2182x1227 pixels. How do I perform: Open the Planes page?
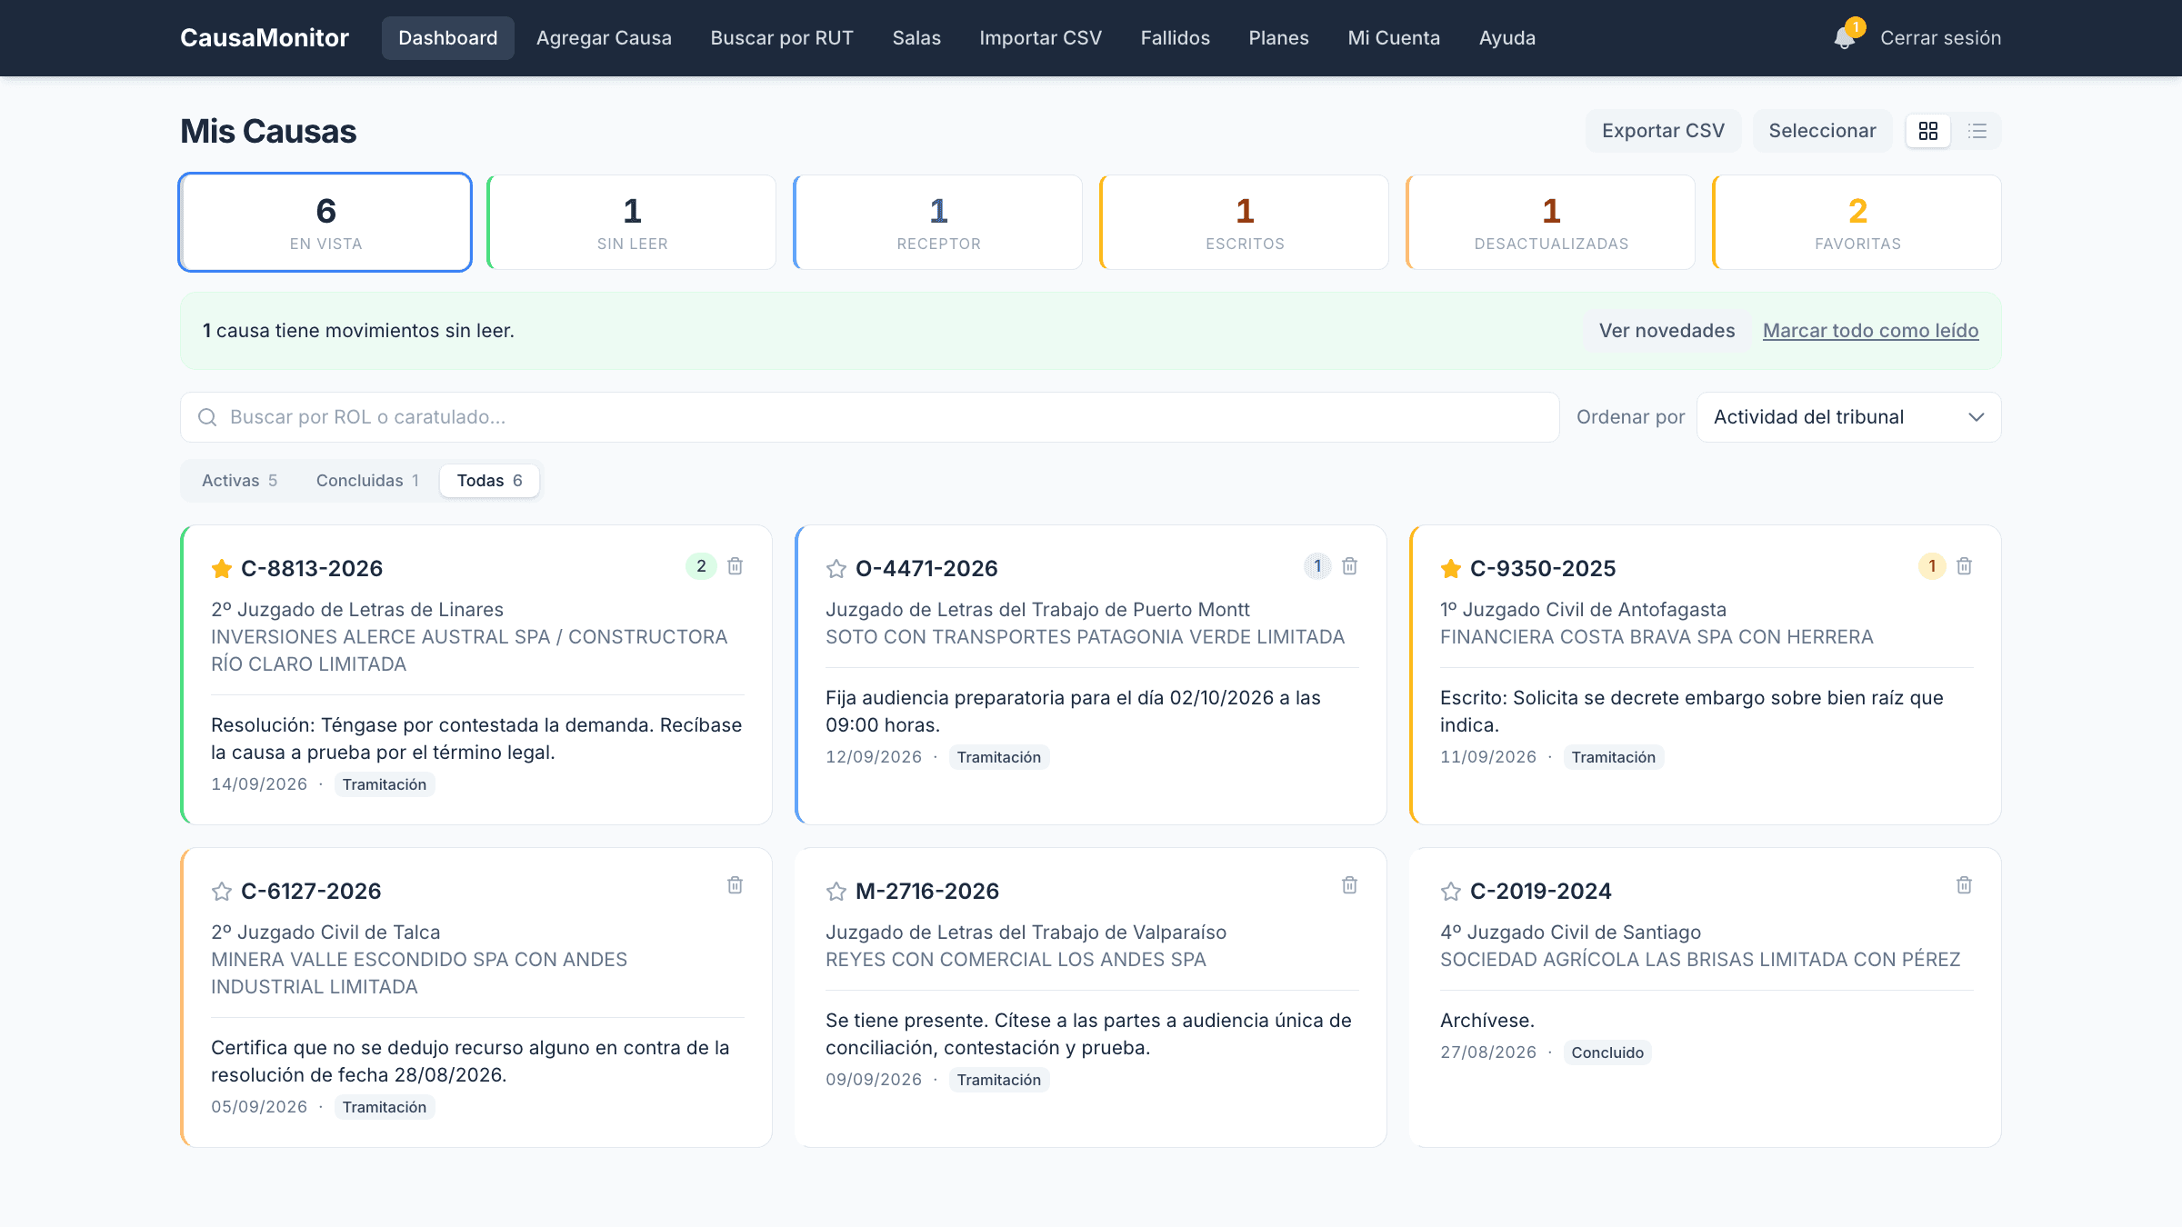[1278, 38]
